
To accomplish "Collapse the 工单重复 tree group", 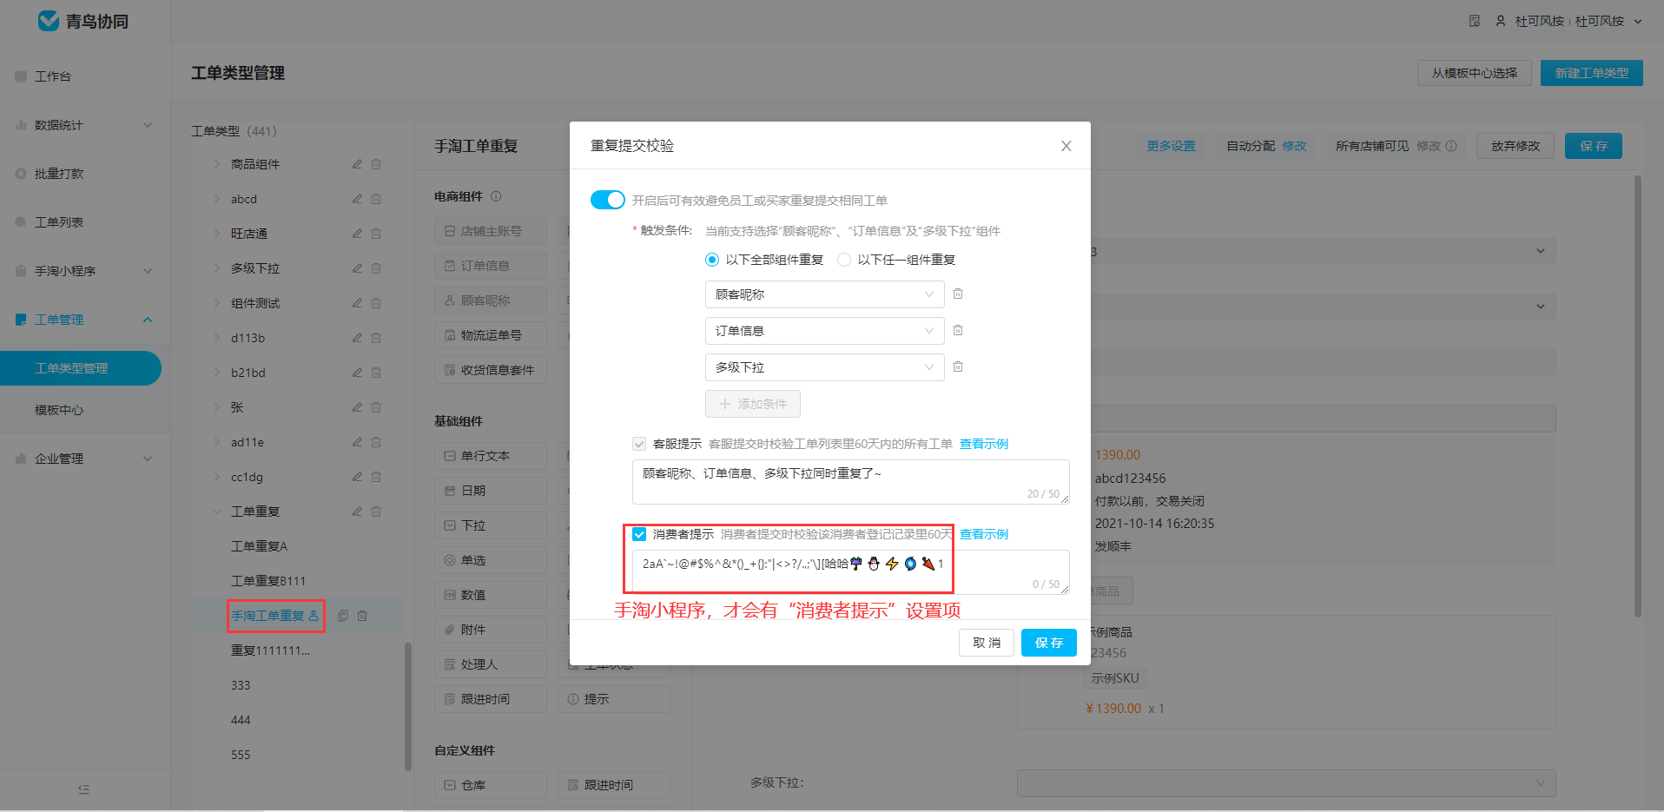I will (x=217, y=512).
